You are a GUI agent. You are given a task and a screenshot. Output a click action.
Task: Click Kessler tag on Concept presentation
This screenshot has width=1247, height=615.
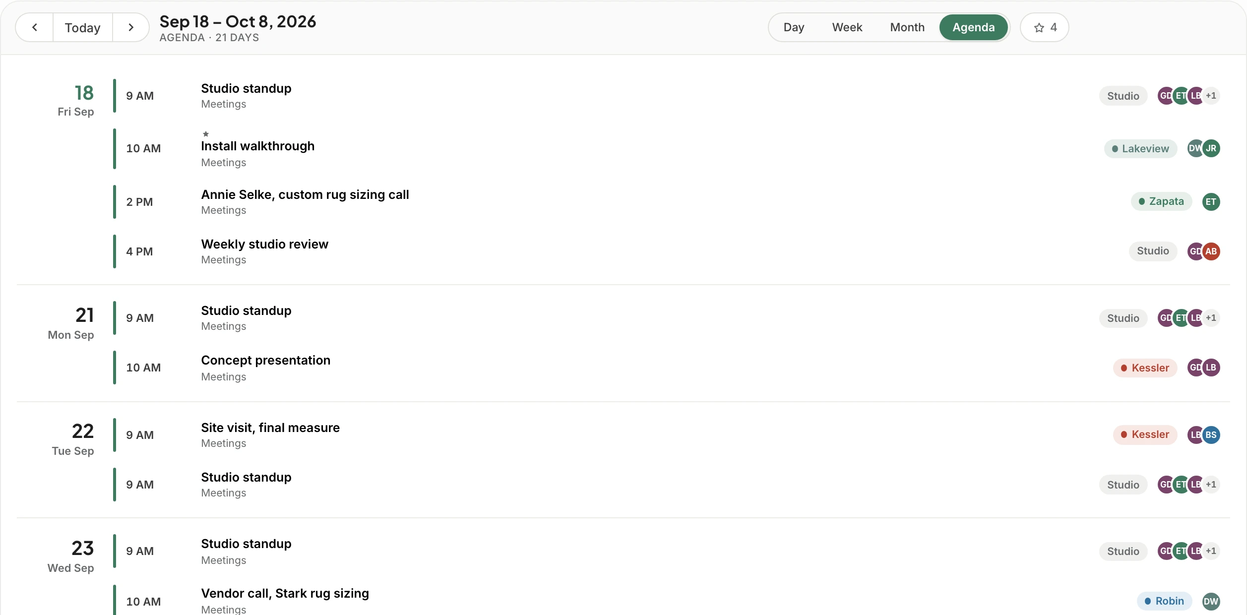(1145, 368)
